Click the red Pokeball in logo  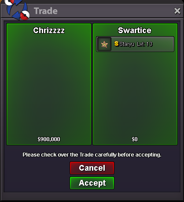coord(25,15)
